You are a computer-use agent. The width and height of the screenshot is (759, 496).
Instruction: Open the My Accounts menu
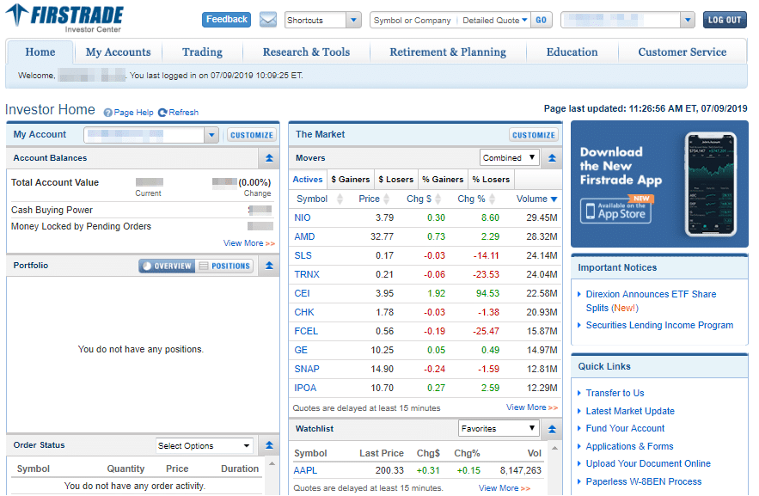(x=118, y=52)
